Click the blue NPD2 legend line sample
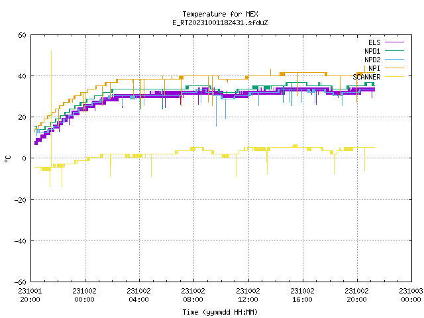 click(394, 60)
